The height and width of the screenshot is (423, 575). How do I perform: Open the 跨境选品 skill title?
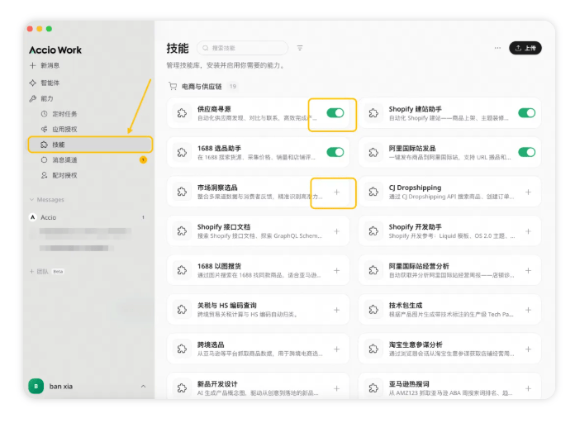[211, 345]
